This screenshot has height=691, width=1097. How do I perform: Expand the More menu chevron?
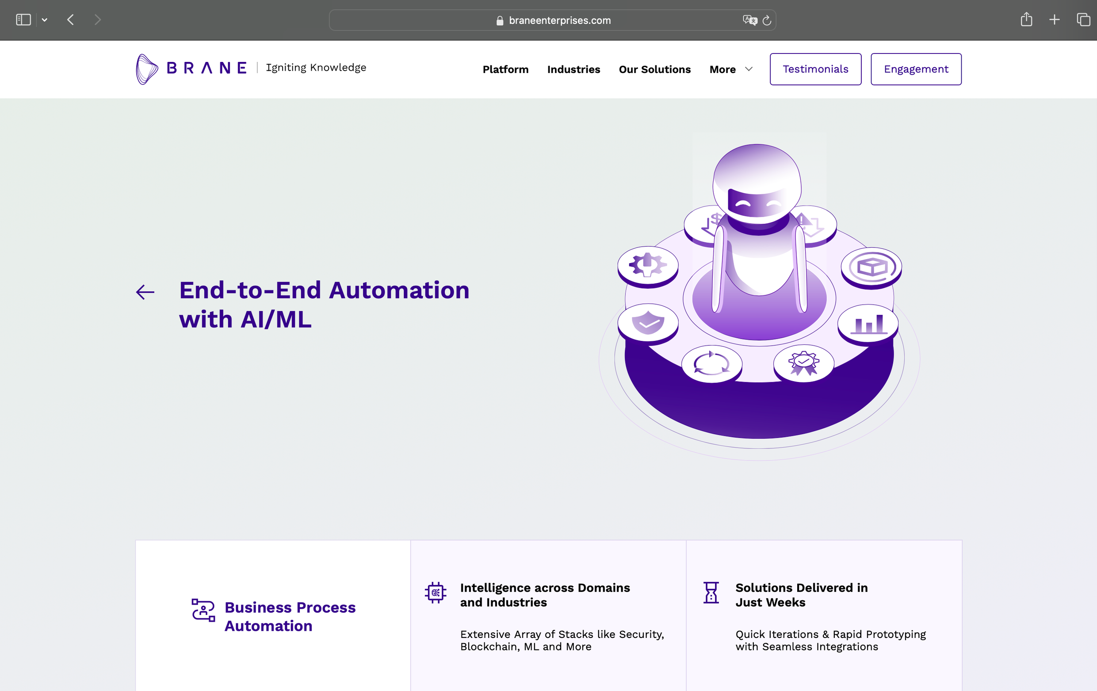749,69
